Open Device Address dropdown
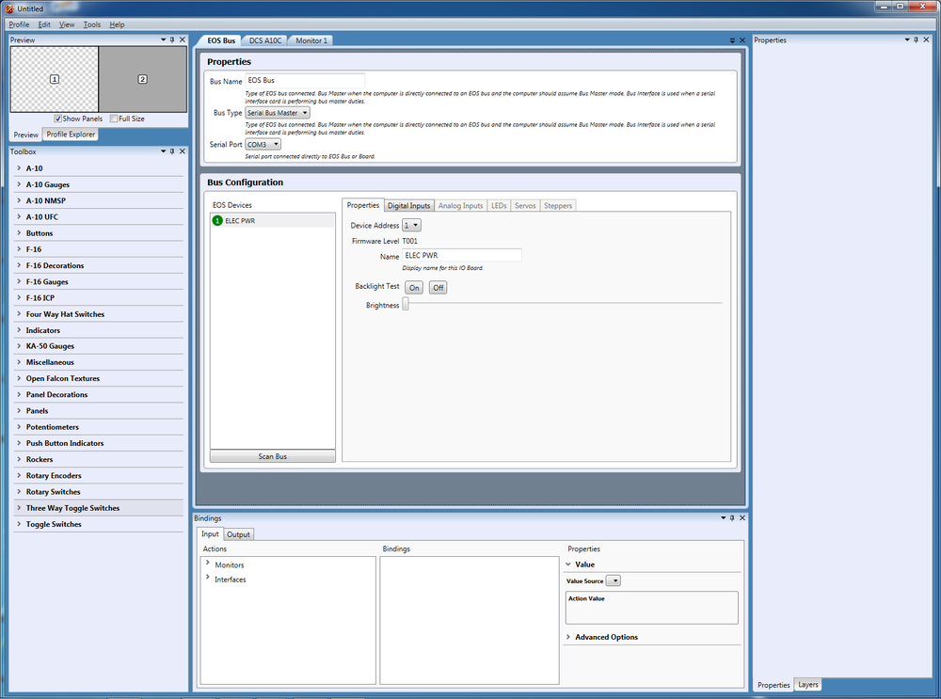 [411, 225]
